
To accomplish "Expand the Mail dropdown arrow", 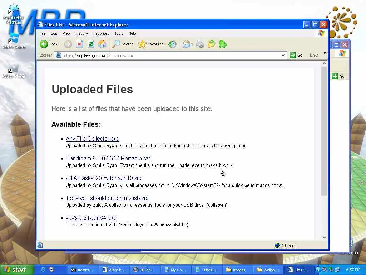I will [x=192, y=44].
